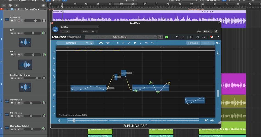The width and height of the screenshot is (261, 137).
Task: Solo the BV 2 track
Action: click(15, 55)
